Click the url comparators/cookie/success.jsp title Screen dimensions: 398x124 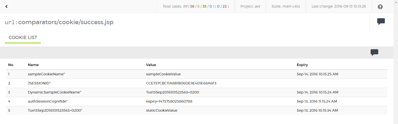tap(59, 22)
